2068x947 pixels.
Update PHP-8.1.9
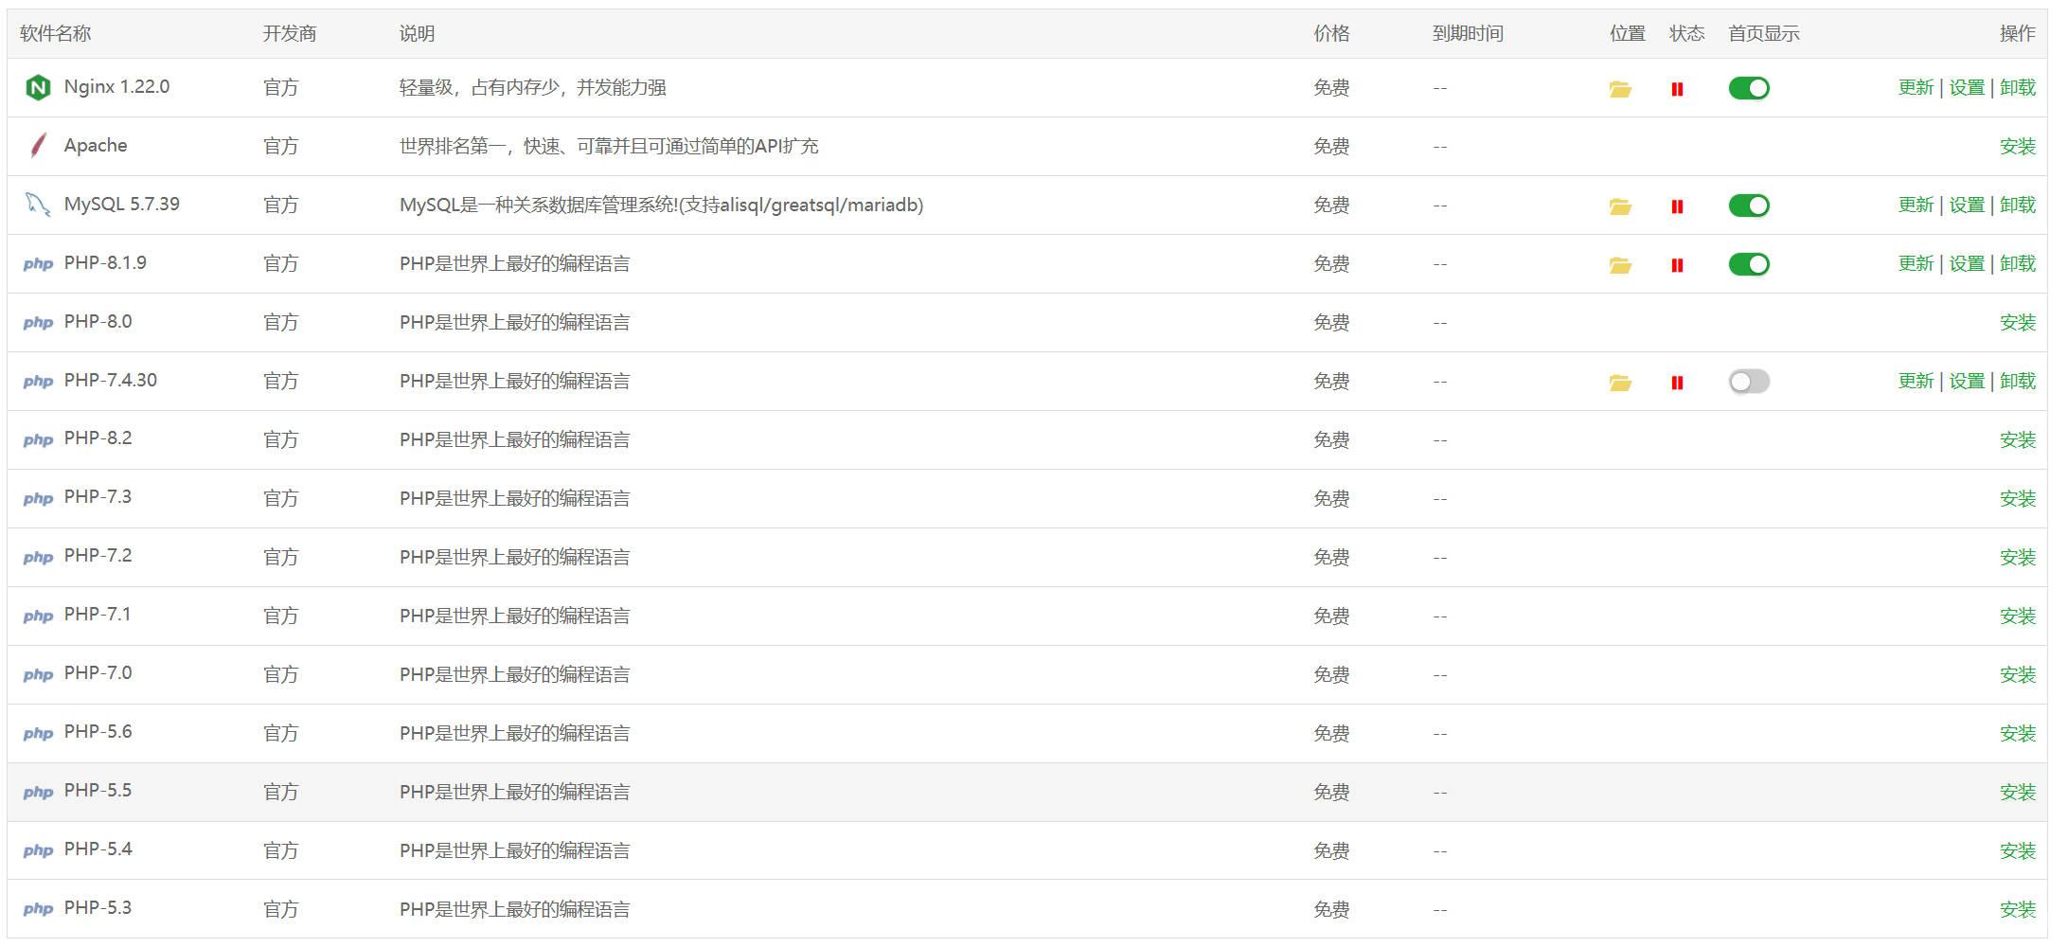pyautogui.click(x=1916, y=264)
